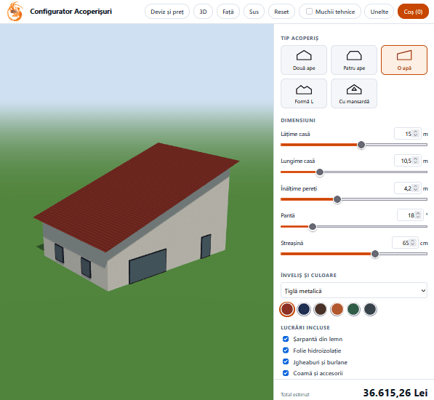Click the Configurator Acoperișuri logo icon
434x400 pixels.
tap(15, 12)
